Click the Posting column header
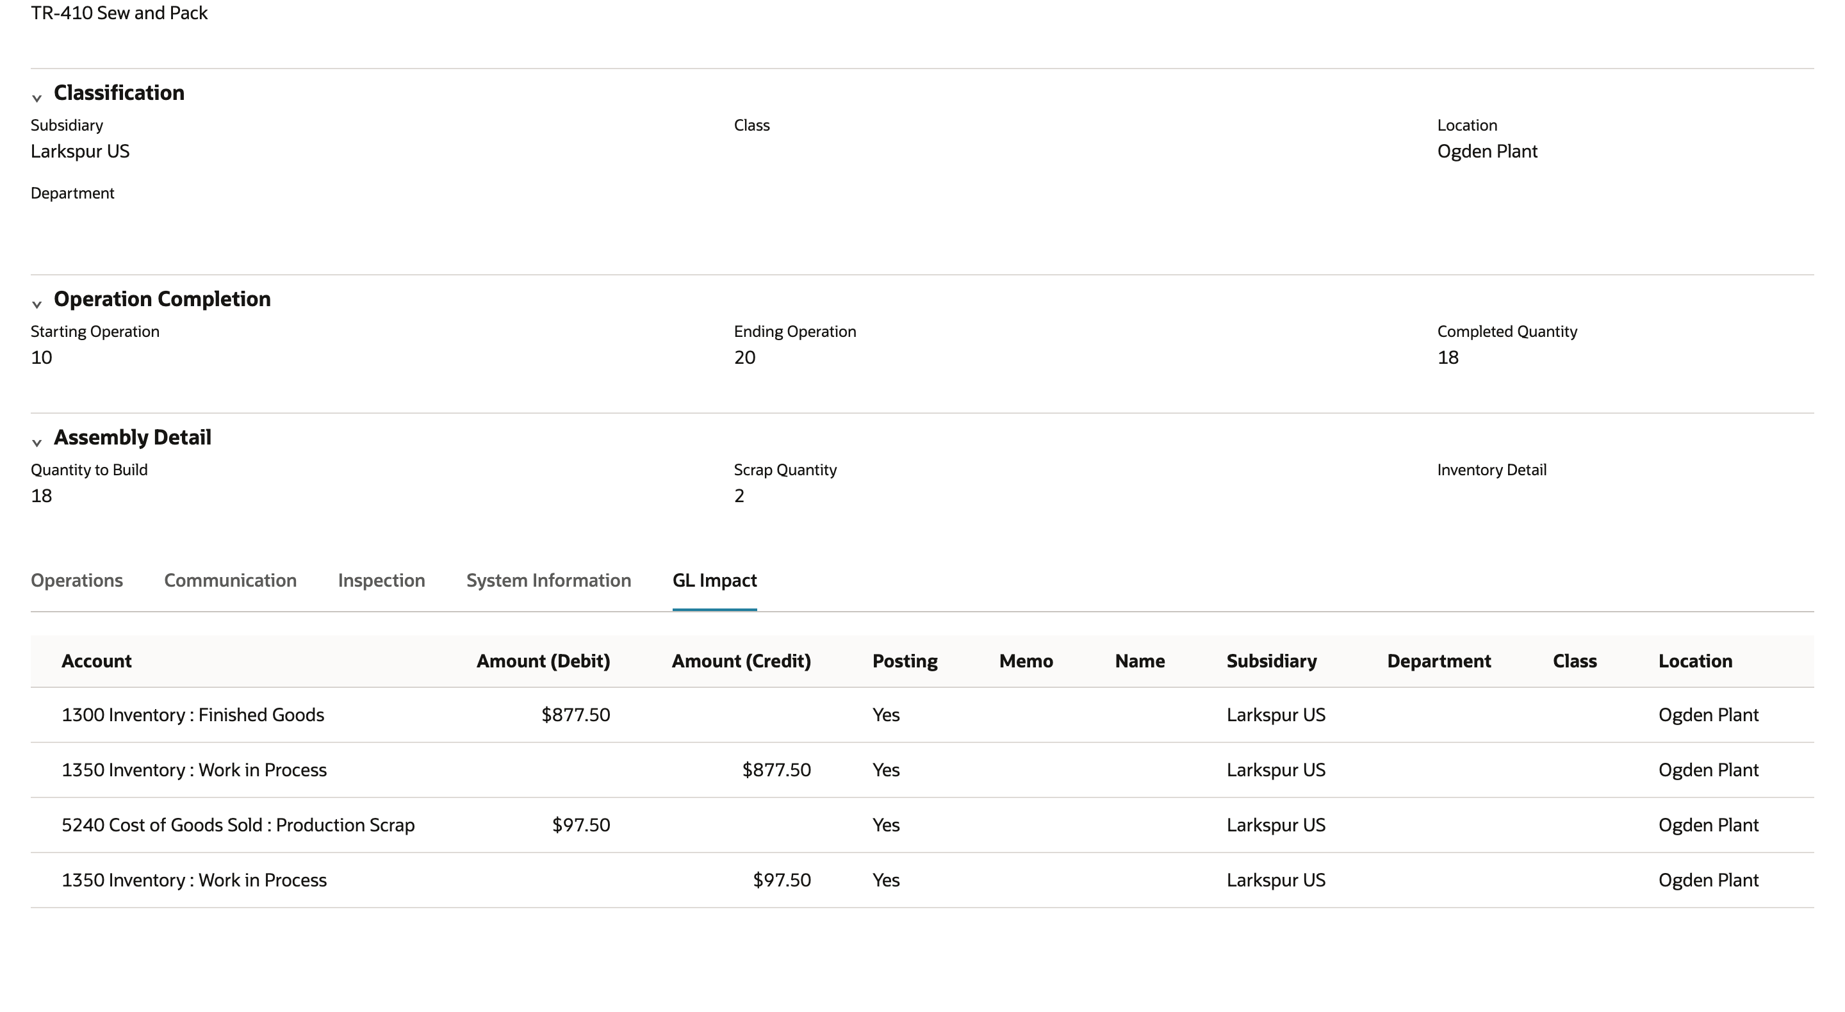Image resolution: width=1845 pixels, height=1012 pixels. pos(905,661)
